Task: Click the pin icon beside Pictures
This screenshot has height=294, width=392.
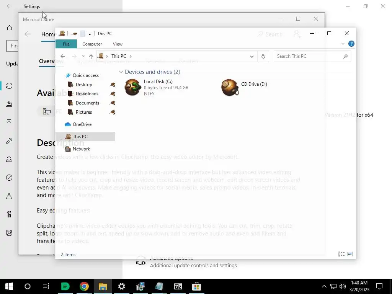Action: 112,112
